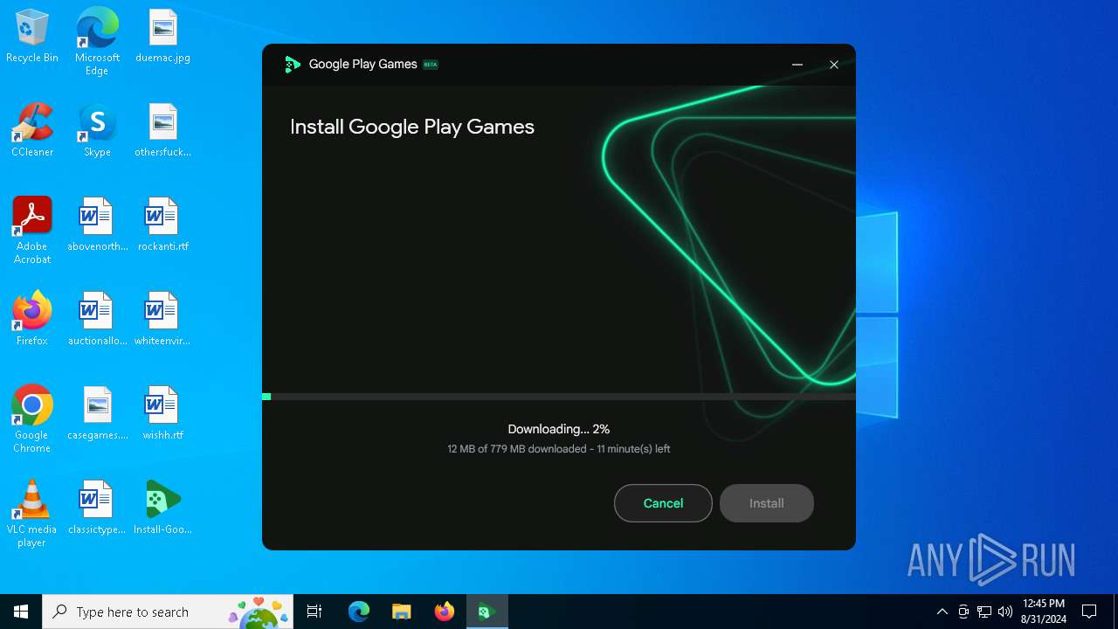Click Google Play Games taskbar button

[x=487, y=612]
